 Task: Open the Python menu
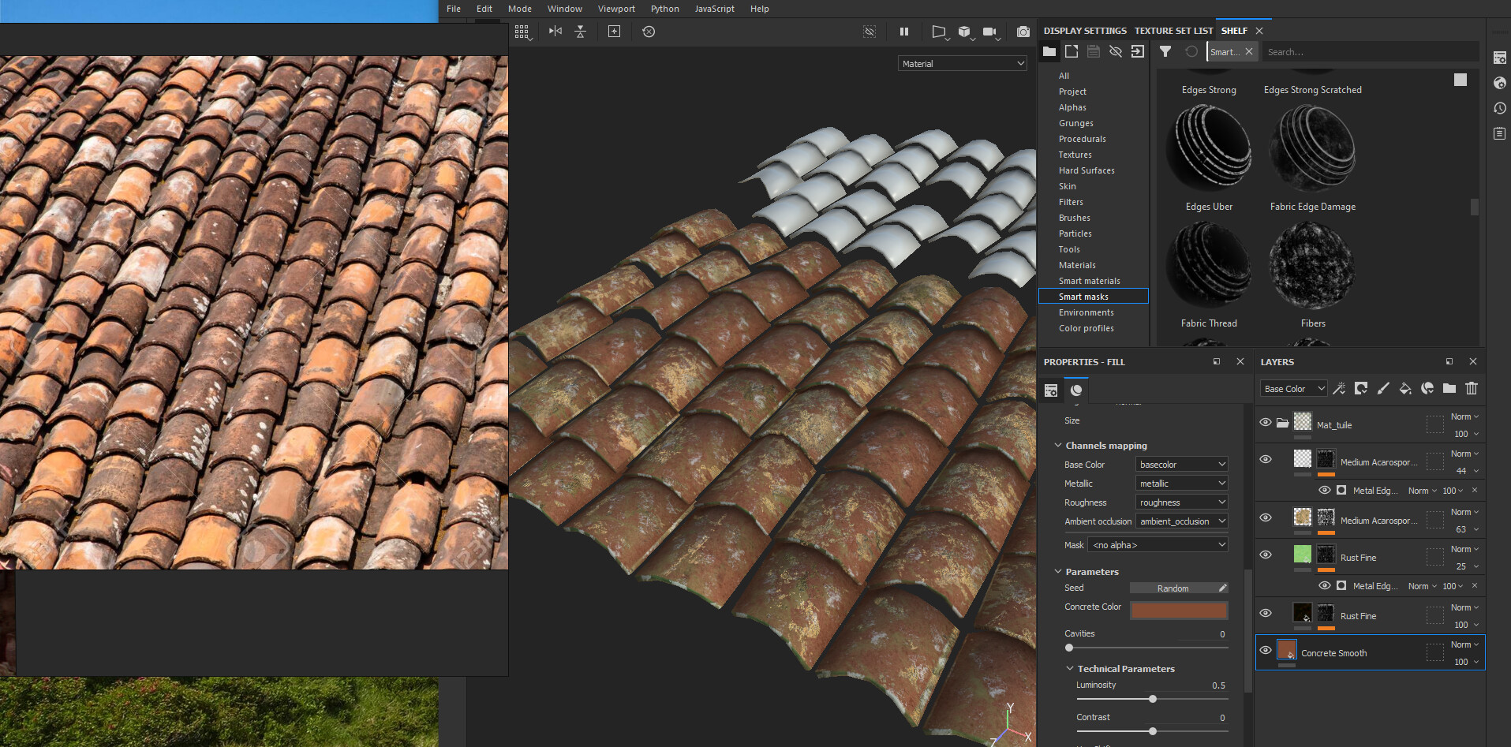[x=664, y=9]
